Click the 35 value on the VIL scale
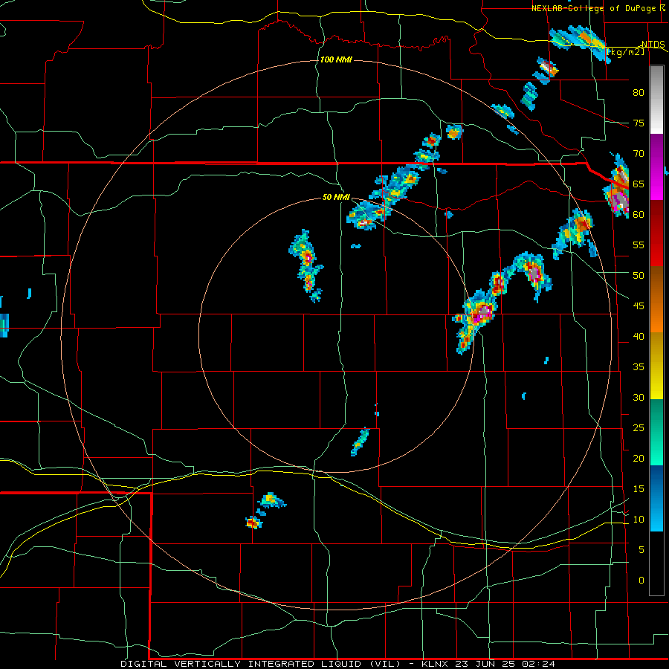 (x=639, y=367)
